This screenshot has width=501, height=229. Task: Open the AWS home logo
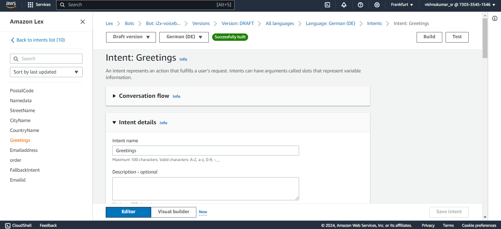tap(11, 5)
